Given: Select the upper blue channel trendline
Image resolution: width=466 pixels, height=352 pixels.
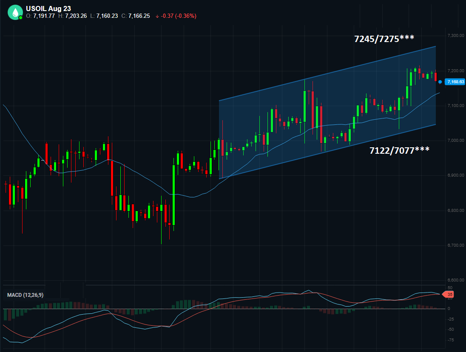Looking at the screenshot, I should (327, 73).
